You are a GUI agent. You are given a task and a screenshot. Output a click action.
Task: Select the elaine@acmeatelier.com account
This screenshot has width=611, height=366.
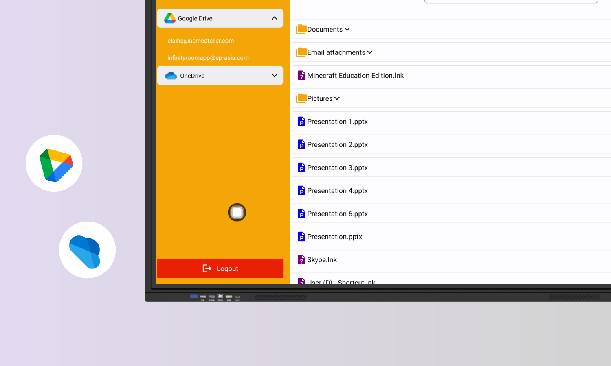pyautogui.click(x=200, y=41)
